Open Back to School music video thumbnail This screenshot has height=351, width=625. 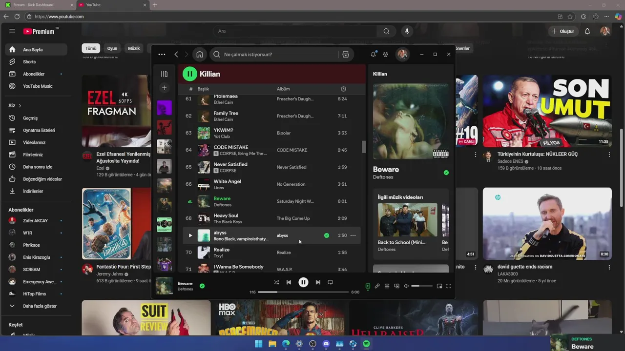tap(408, 220)
